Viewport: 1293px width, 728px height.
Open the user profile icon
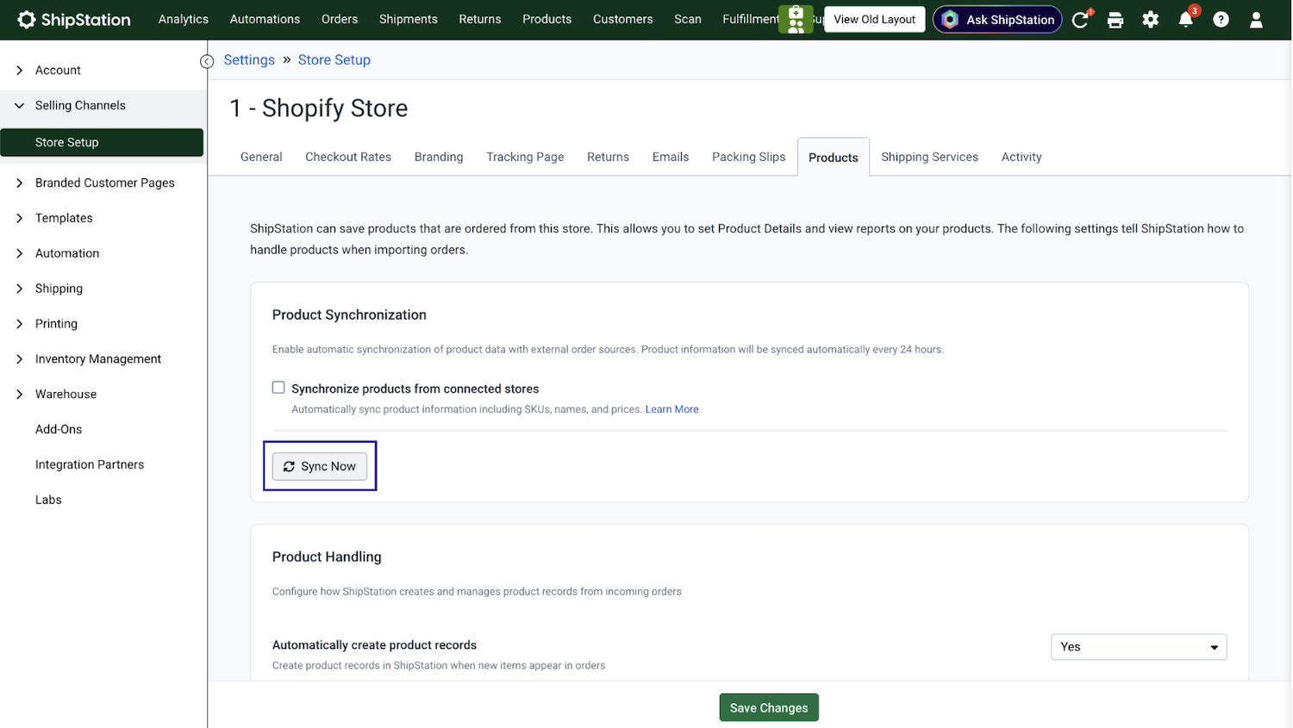pyautogui.click(x=1256, y=19)
